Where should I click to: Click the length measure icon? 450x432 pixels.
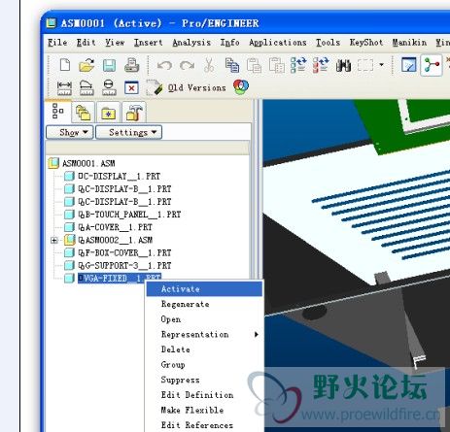pos(87,87)
